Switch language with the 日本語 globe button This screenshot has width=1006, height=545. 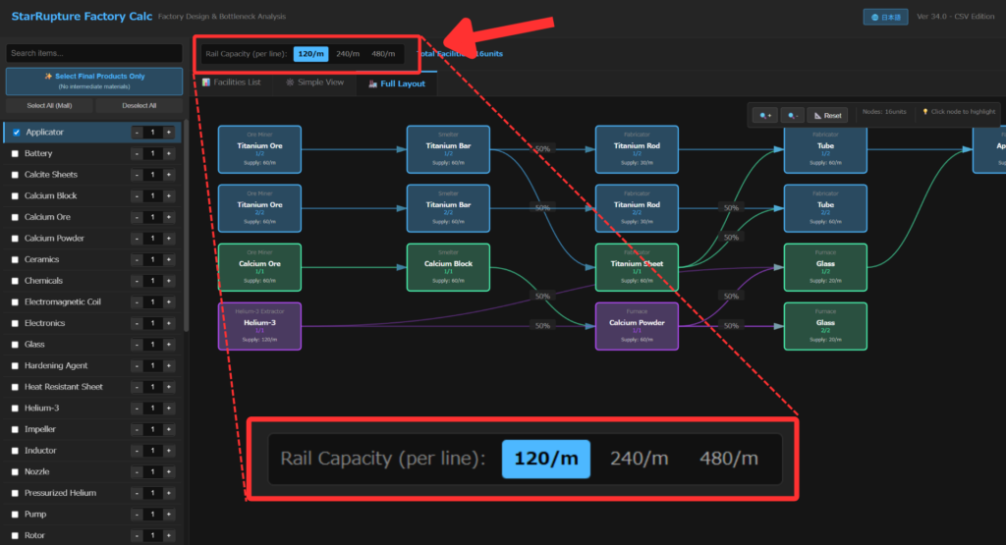885,17
